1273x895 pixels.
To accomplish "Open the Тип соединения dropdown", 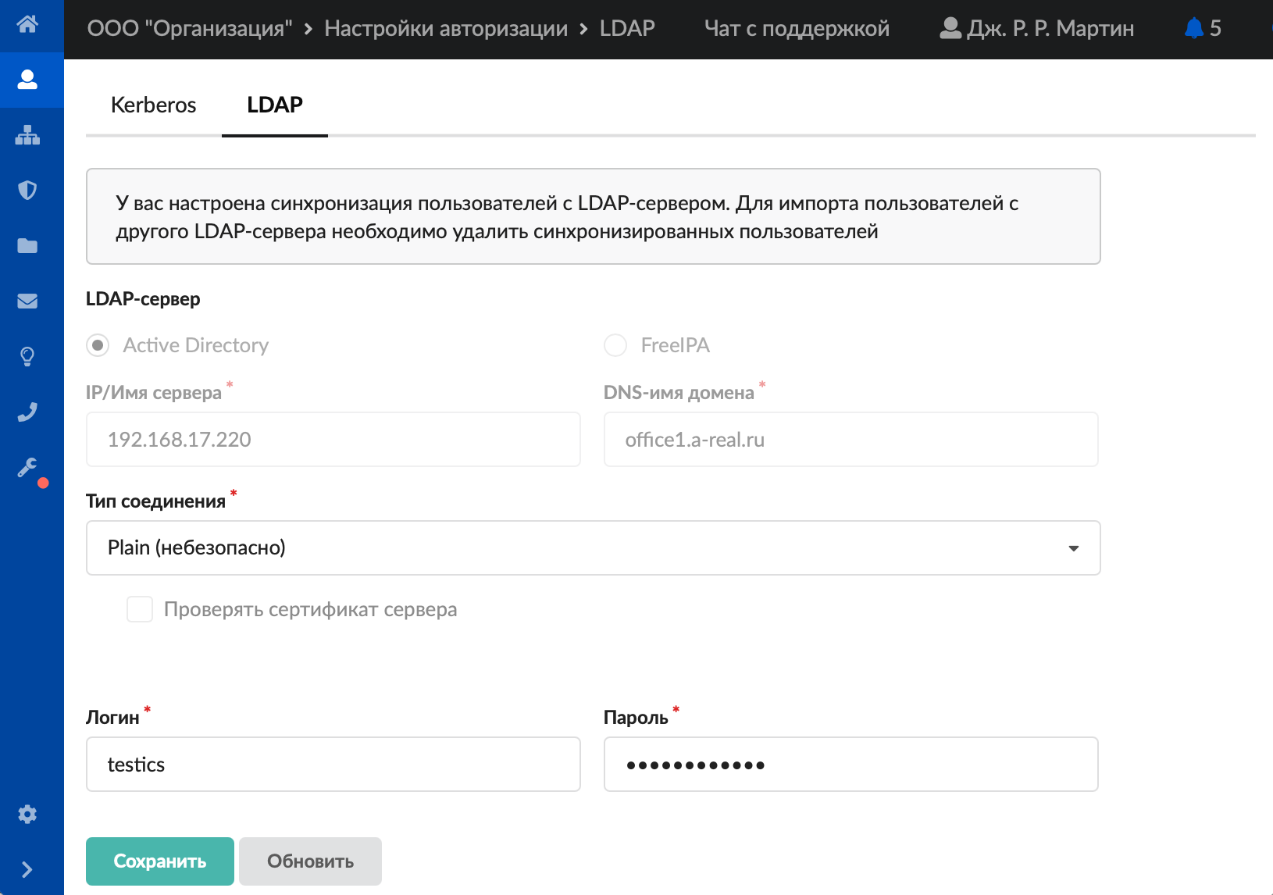I will (593, 547).
